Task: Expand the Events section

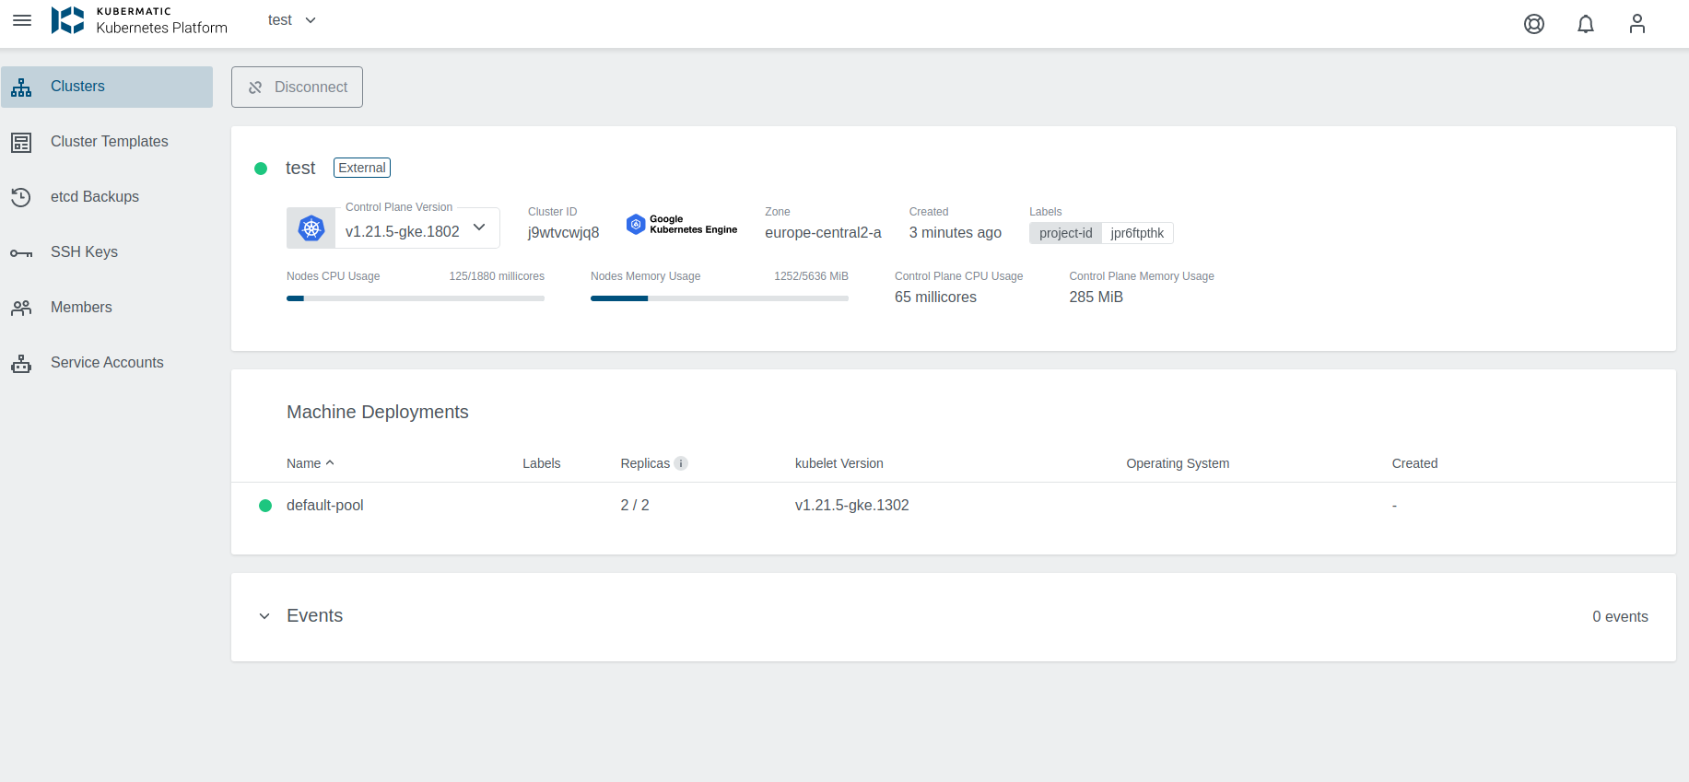Action: coord(264,616)
